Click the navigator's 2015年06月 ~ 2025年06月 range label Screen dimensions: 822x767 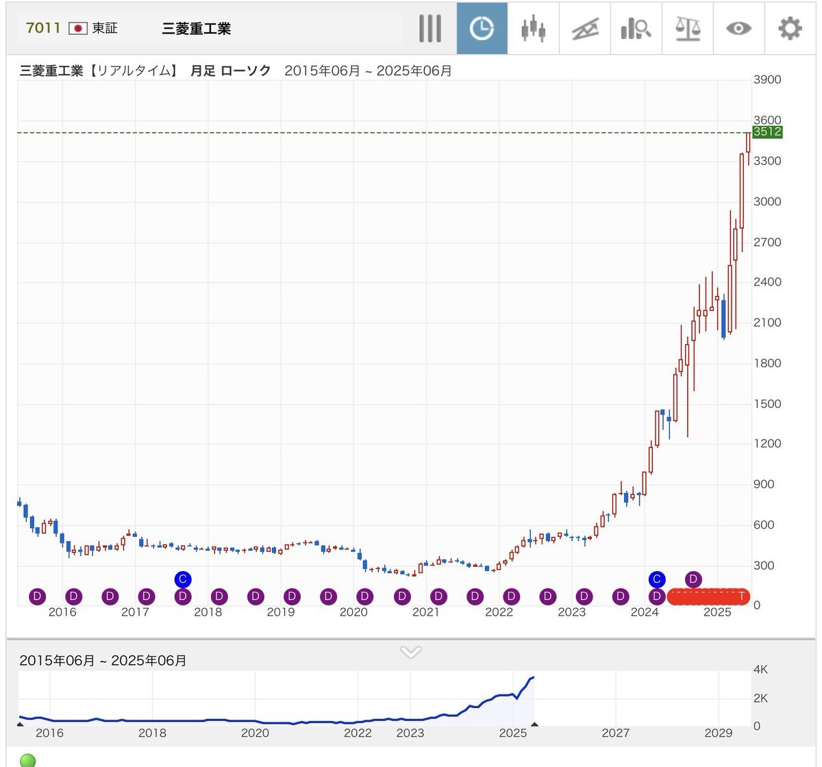tap(103, 661)
